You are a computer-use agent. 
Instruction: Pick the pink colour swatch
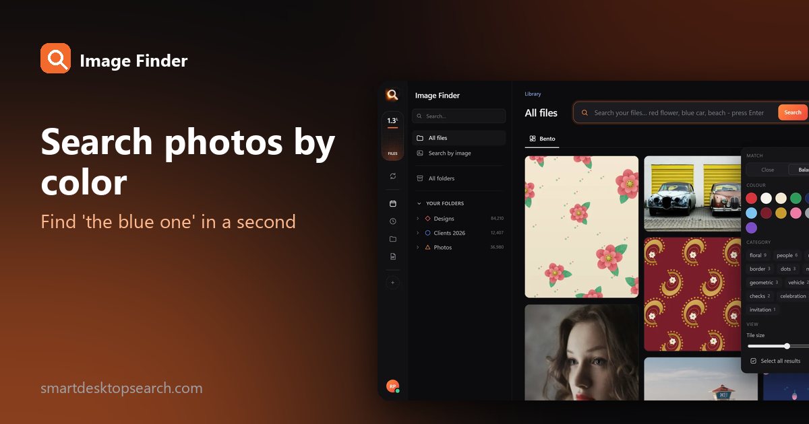(796, 213)
